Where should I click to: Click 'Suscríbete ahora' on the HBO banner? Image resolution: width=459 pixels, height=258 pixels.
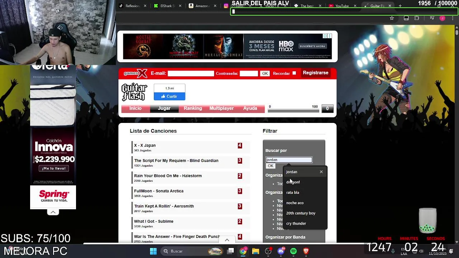312,46
